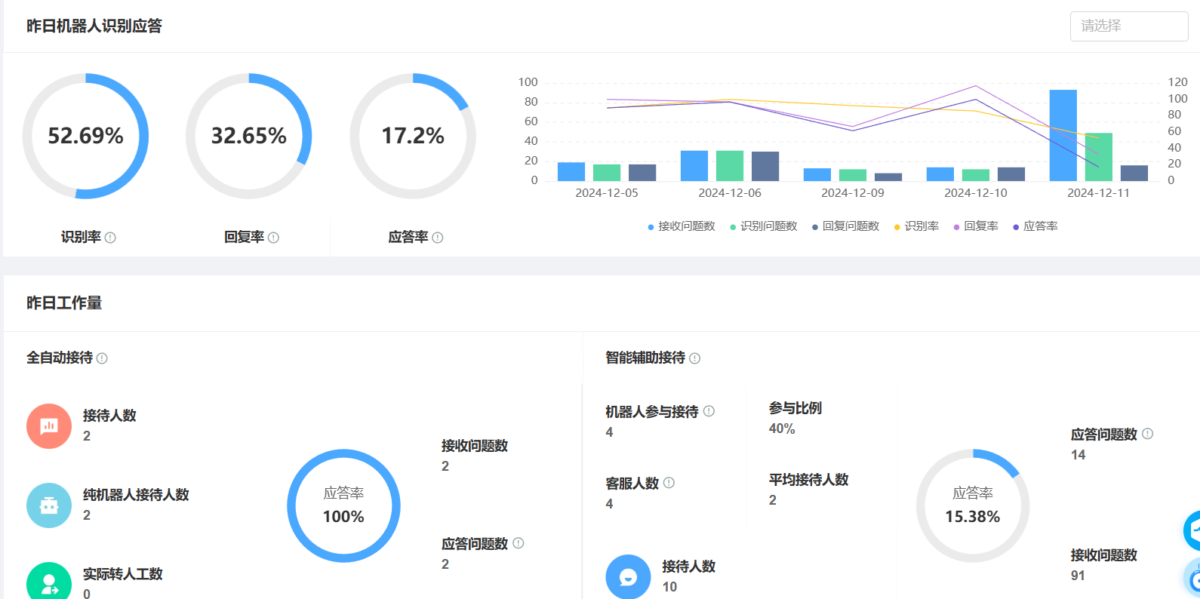Click the orange 接待人数 chart icon
The height and width of the screenshot is (599, 1200).
pyautogui.click(x=49, y=426)
